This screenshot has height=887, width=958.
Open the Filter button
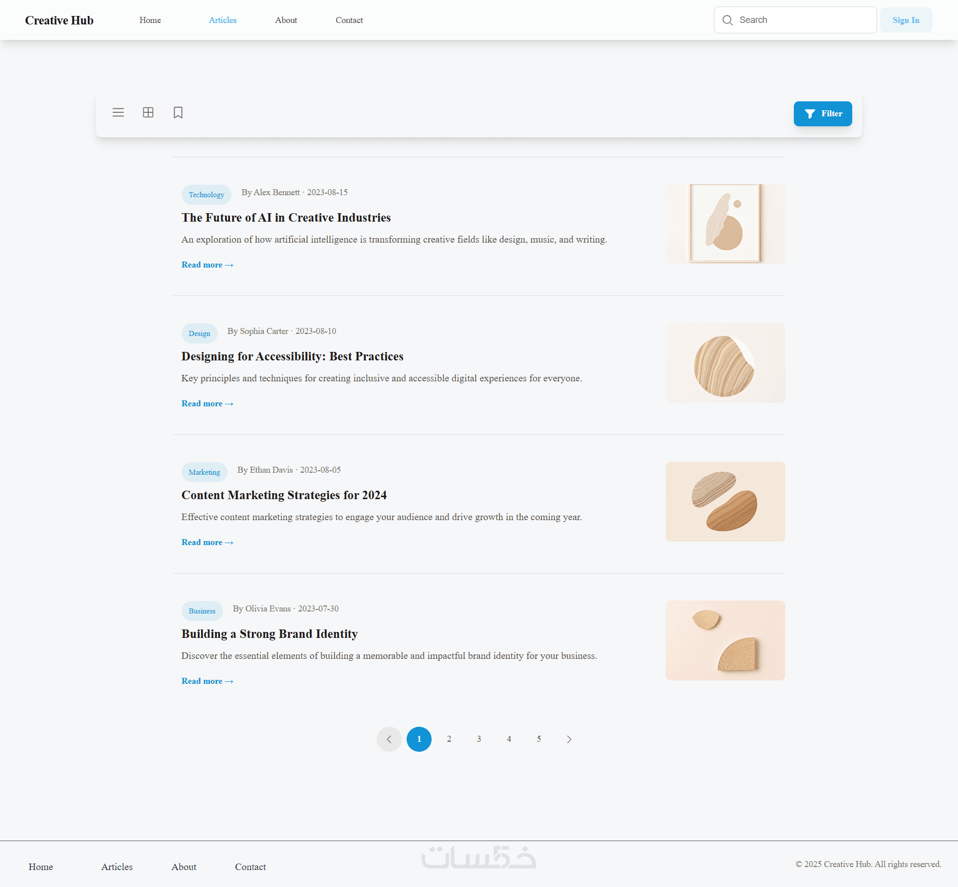point(823,114)
